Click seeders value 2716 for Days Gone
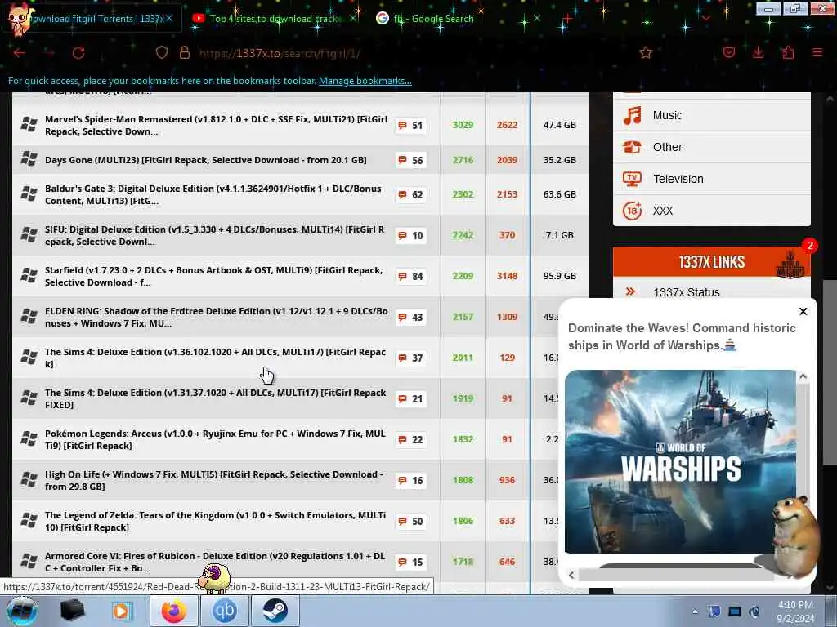 point(463,160)
